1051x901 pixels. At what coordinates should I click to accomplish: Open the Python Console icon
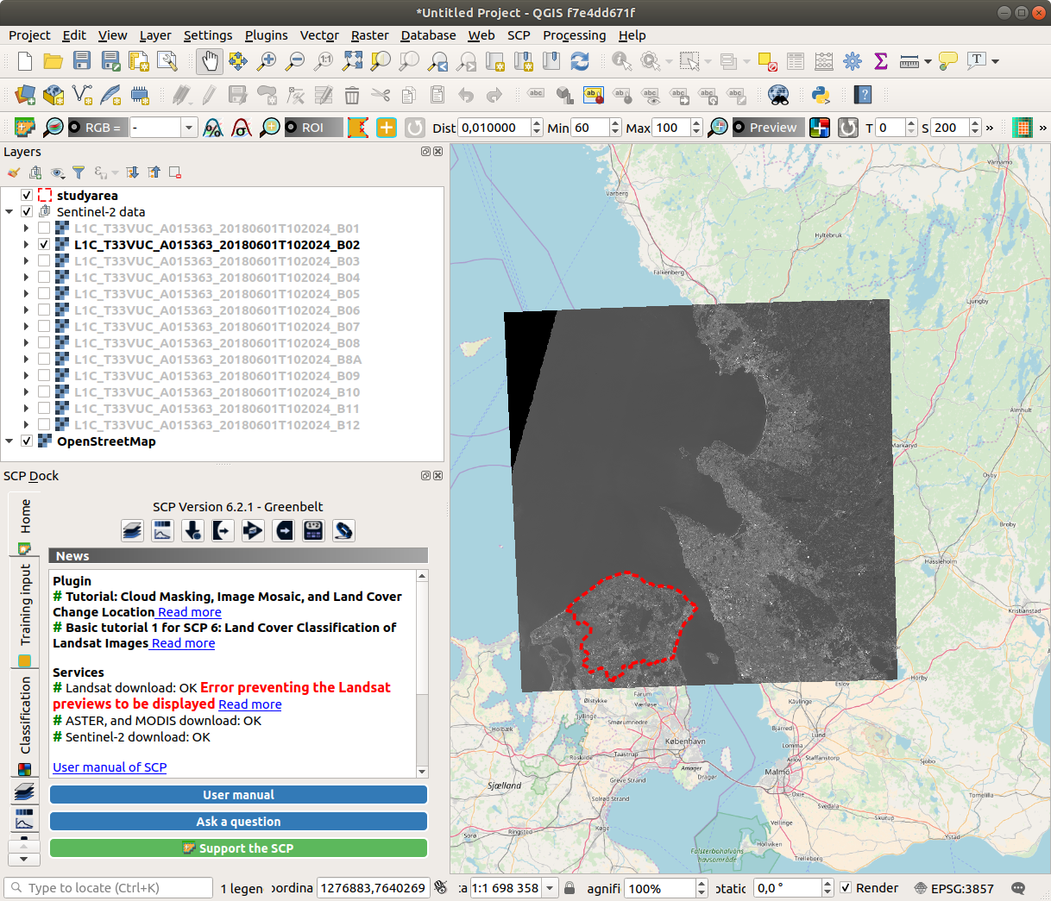(821, 95)
